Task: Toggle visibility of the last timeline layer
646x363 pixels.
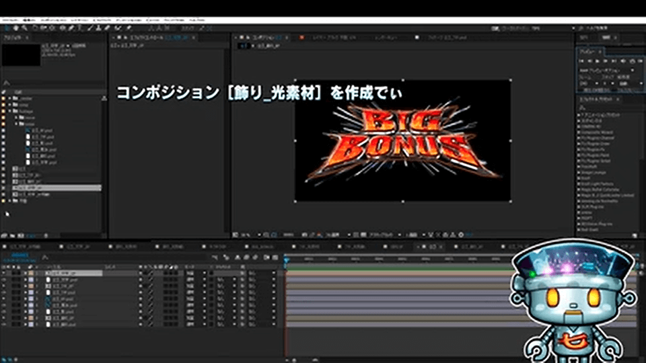Action: 5,325
